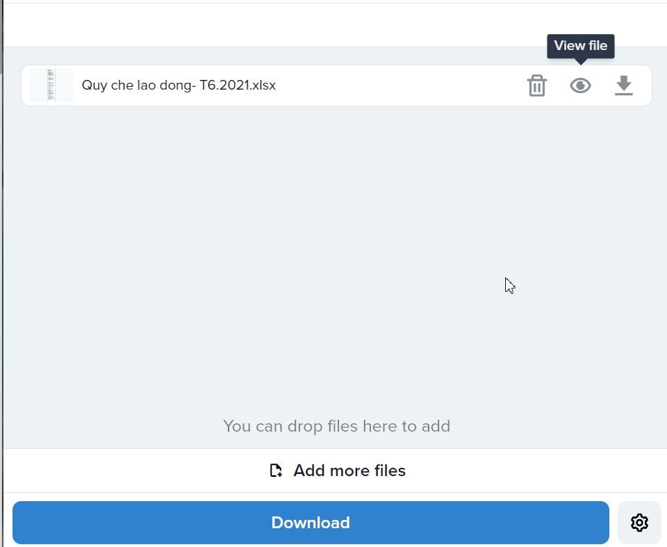Screen dimensions: 667x547
Task: Click the word "Download" on the blue button
Action: 311,523
